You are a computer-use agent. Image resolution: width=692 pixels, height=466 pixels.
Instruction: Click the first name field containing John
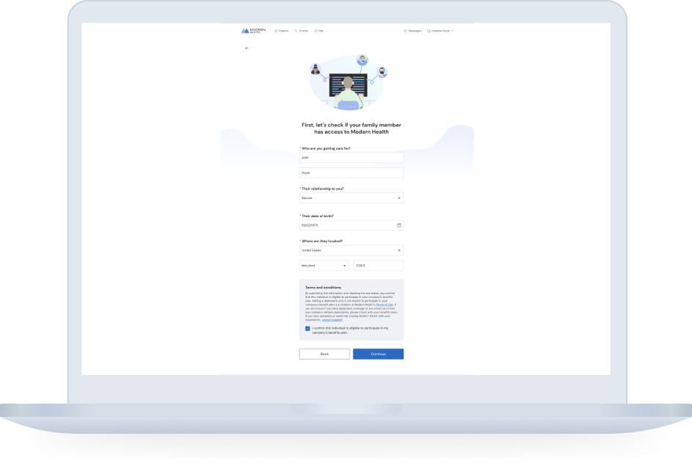[x=352, y=158]
